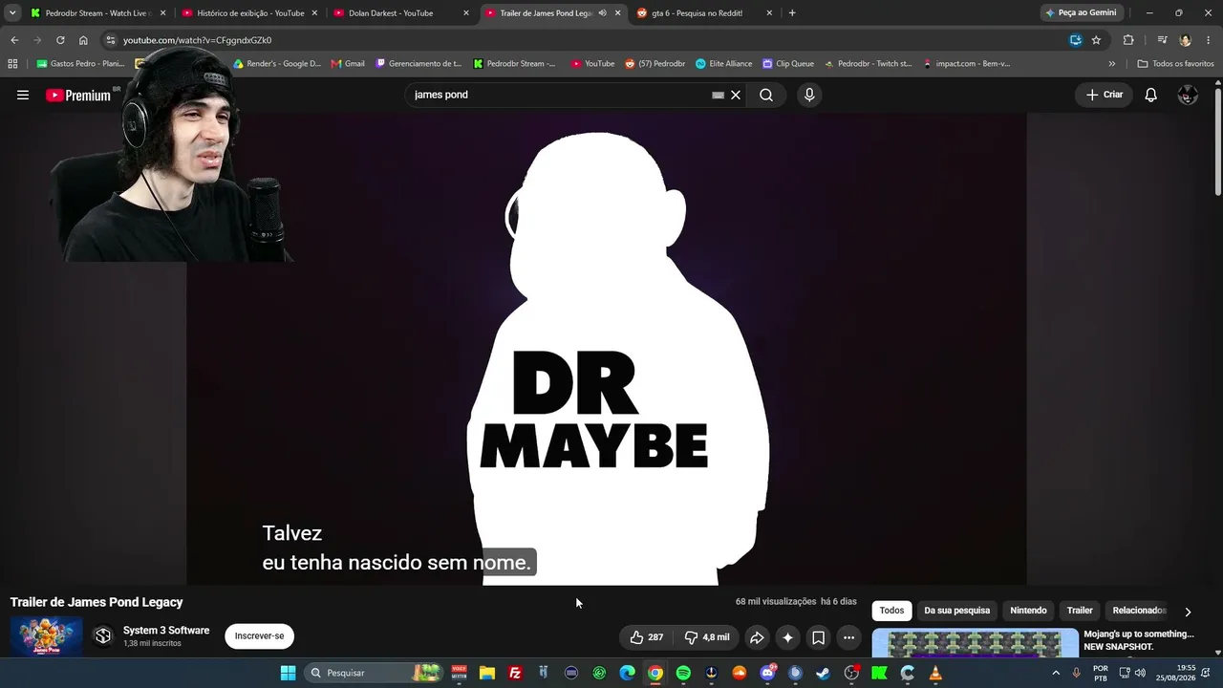Open the Windows Start menu
The width and height of the screenshot is (1223, 688).
click(x=288, y=673)
